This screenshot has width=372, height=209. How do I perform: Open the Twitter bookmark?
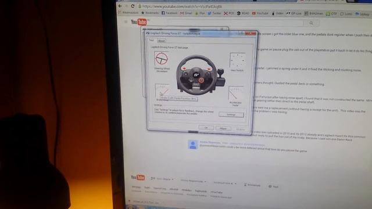[x=214, y=13]
